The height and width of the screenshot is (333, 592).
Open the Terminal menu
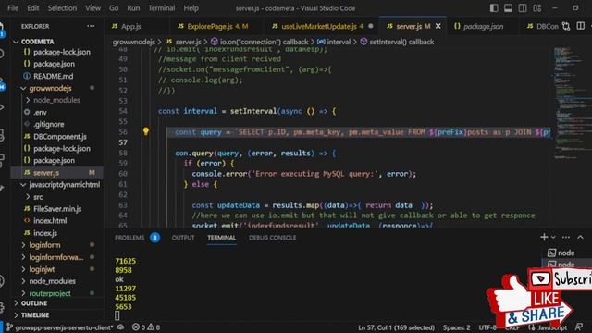[x=161, y=8]
